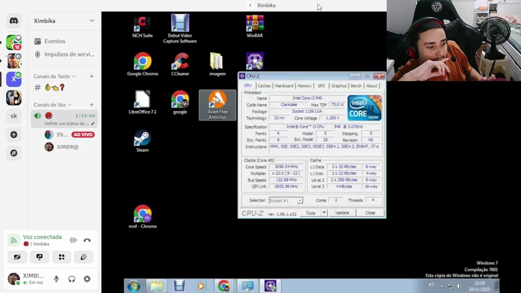This screenshot has width=521, height=293.
Task: Open Impulsos de servidor entry
Action: pyautogui.click(x=65, y=54)
